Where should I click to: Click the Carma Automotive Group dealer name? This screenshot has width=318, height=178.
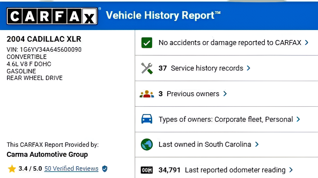[47, 154]
